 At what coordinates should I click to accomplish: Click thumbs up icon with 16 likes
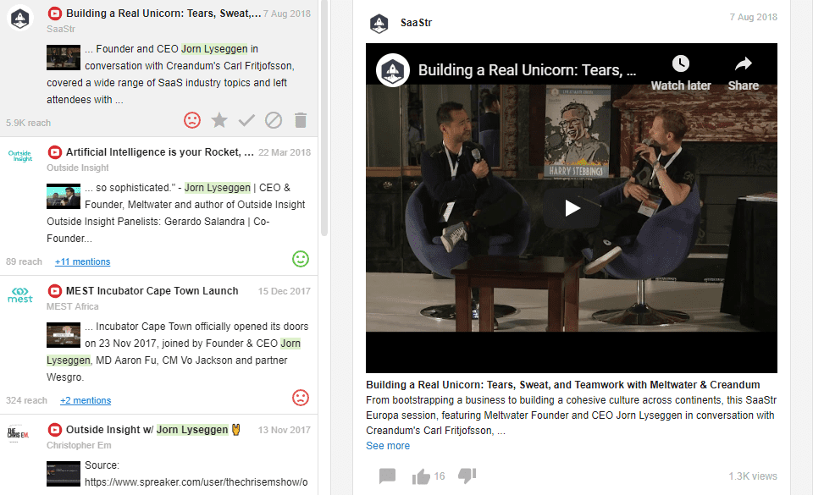coord(421,476)
